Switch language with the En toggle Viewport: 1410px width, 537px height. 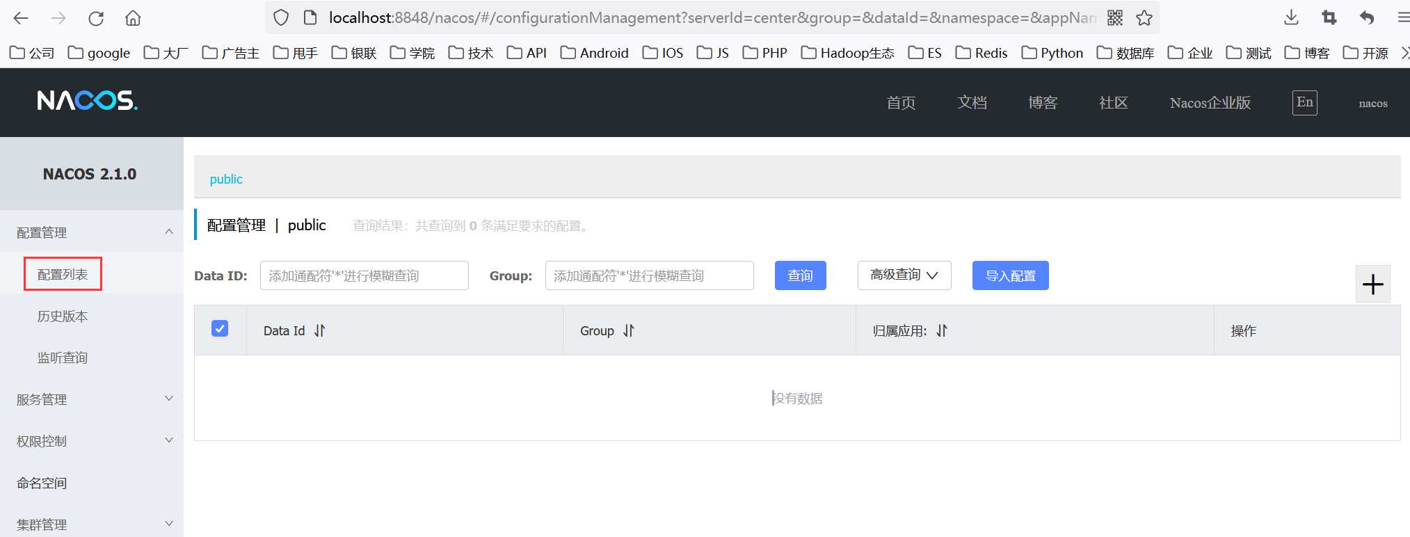(x=1304, y=103)
